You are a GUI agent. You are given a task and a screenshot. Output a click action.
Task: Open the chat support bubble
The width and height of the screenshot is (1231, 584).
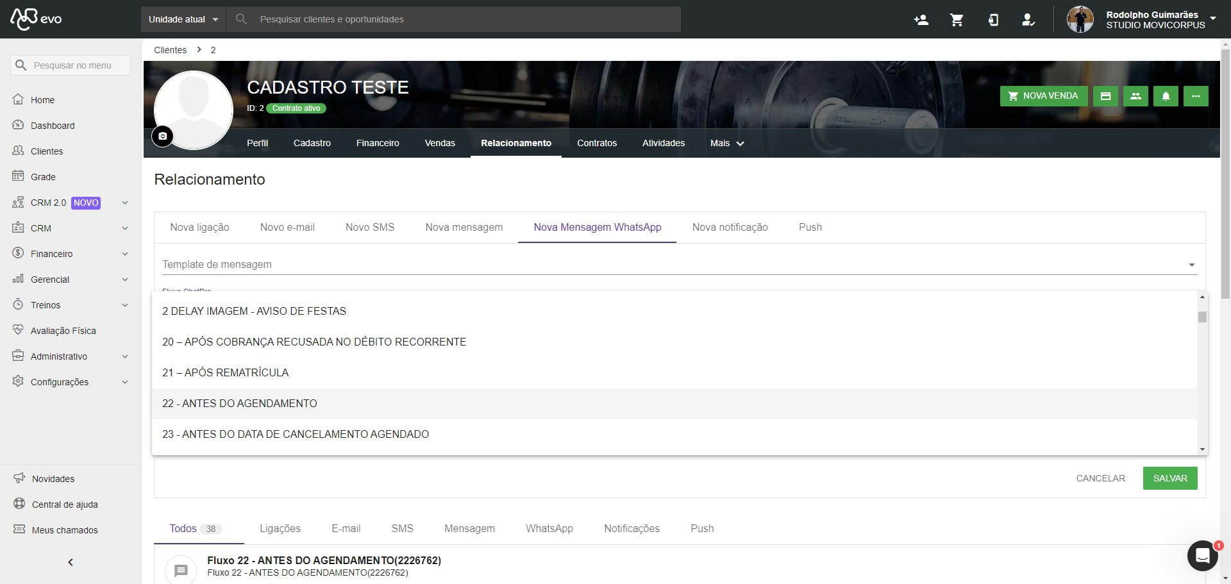pyautogui.click(x=1202, y=555)
